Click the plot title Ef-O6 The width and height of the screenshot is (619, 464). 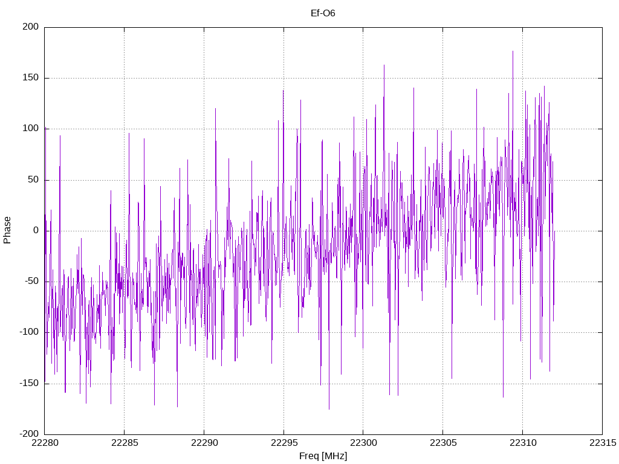click(323, 13)
